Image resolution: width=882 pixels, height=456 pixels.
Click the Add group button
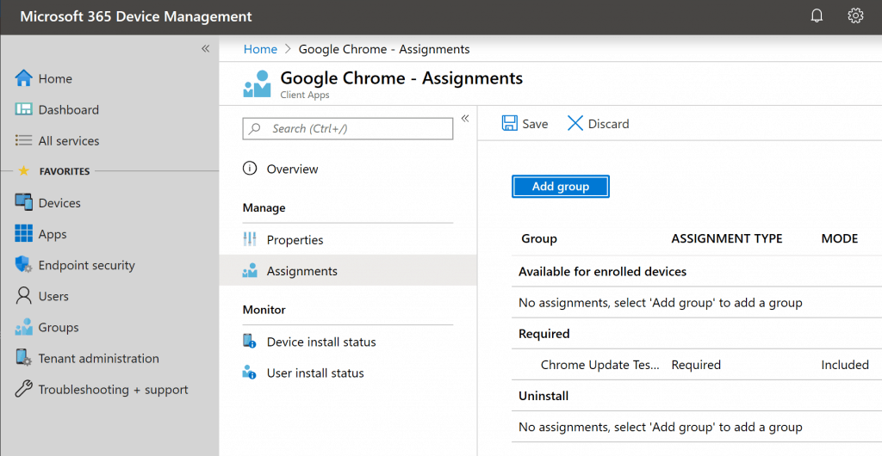pyautogui.click(x=560, y=187)
